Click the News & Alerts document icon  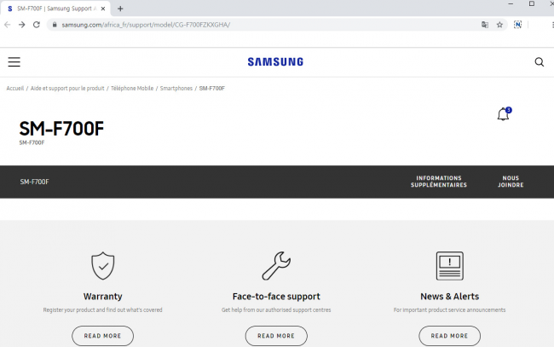[x=449, y=266]
